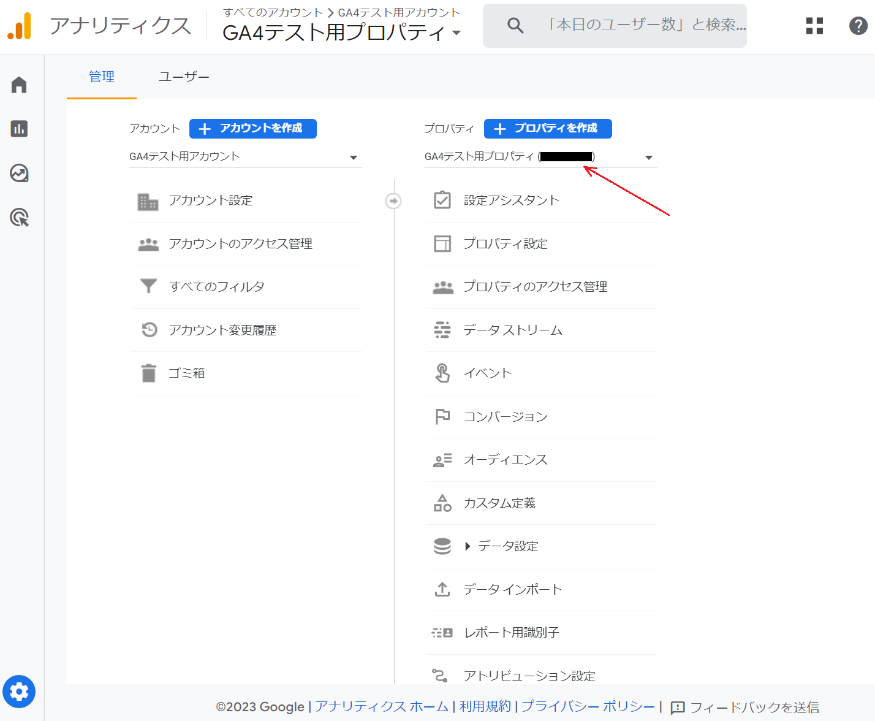The width and height of the screenshot is (875, 721).
Task: Open the GA4テスト用プロパティ property dropdown in column
Action: (540, 157)
